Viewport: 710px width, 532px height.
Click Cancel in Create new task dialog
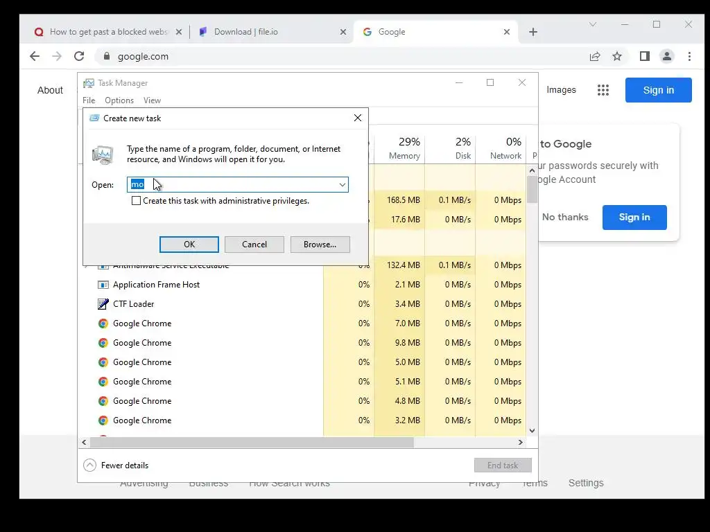[x=254, y=245]
